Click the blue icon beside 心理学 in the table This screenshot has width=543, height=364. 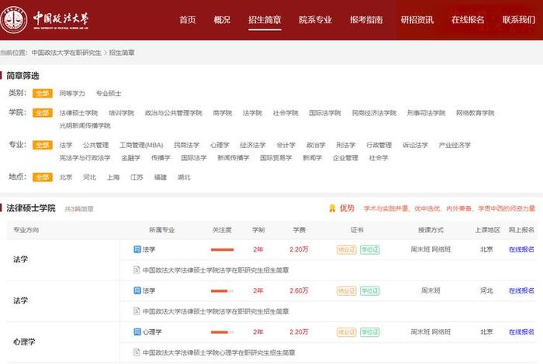[137, 331]
